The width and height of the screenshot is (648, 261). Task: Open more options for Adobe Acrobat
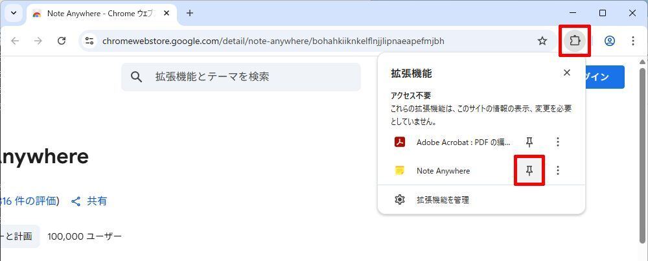558,142
